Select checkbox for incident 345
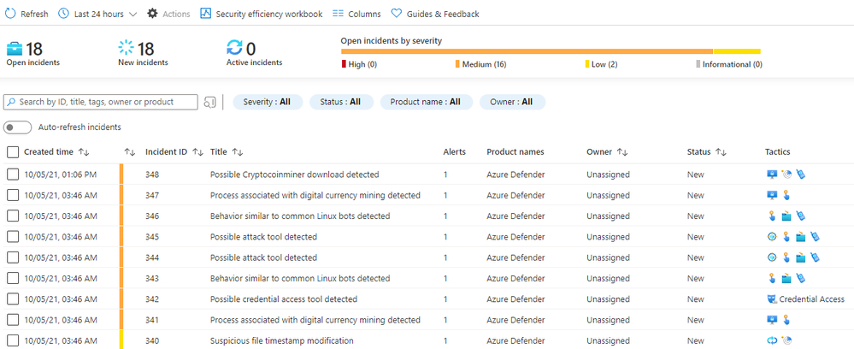Image resolution: width=854 pixels, height=349 pixels. pos(13,237)
